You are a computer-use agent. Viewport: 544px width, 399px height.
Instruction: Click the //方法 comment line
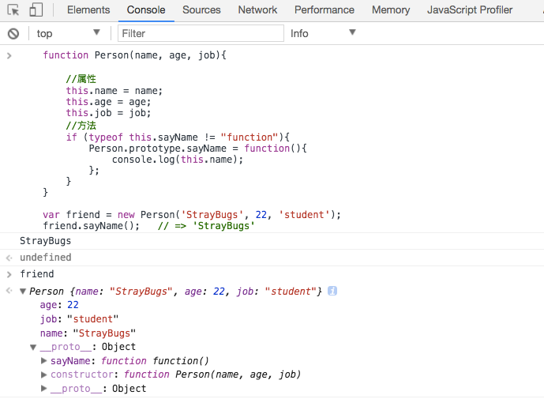click(81, 126)
